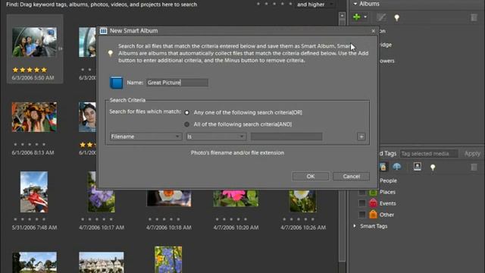Image resolution: width=485 pixels, height=273 pixels.
Task: Click the Tag selected media input field
Action: click(429, 153)
